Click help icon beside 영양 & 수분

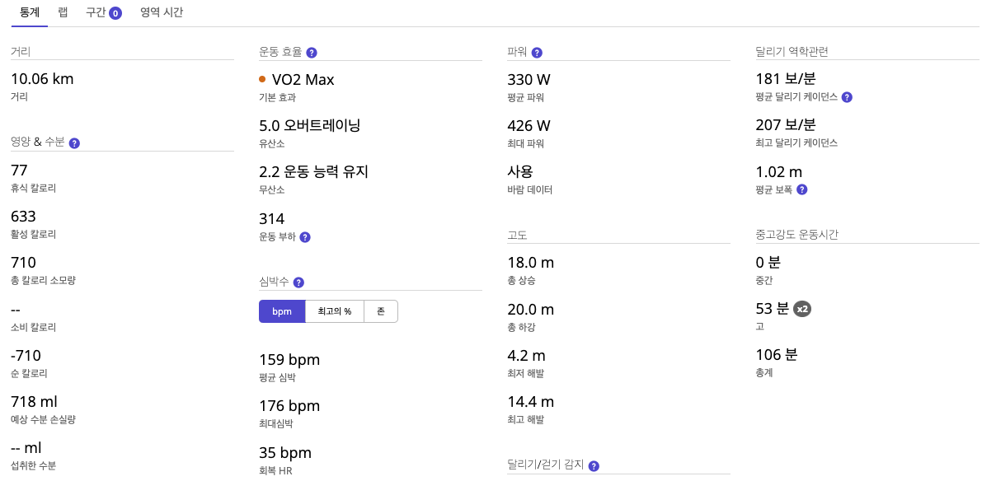[x=74, y=143]
